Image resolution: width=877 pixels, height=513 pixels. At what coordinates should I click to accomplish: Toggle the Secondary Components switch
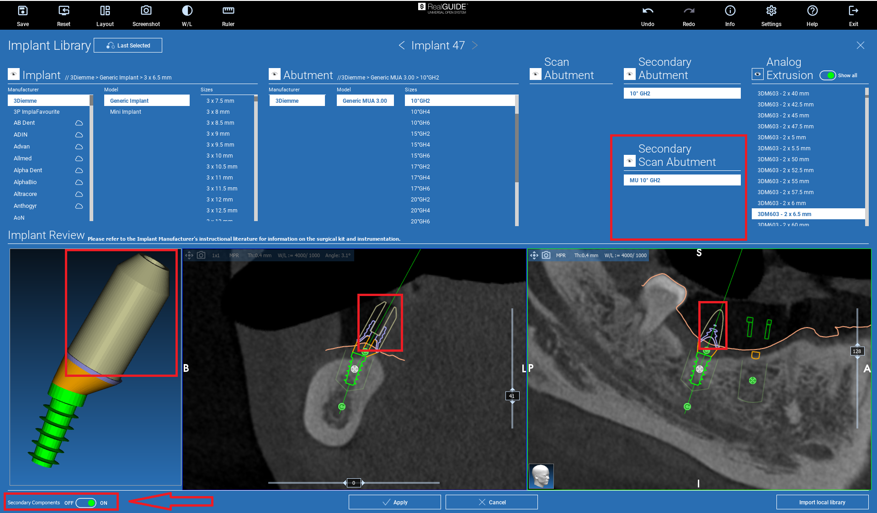pyautogui.click(x=86, y=503)
